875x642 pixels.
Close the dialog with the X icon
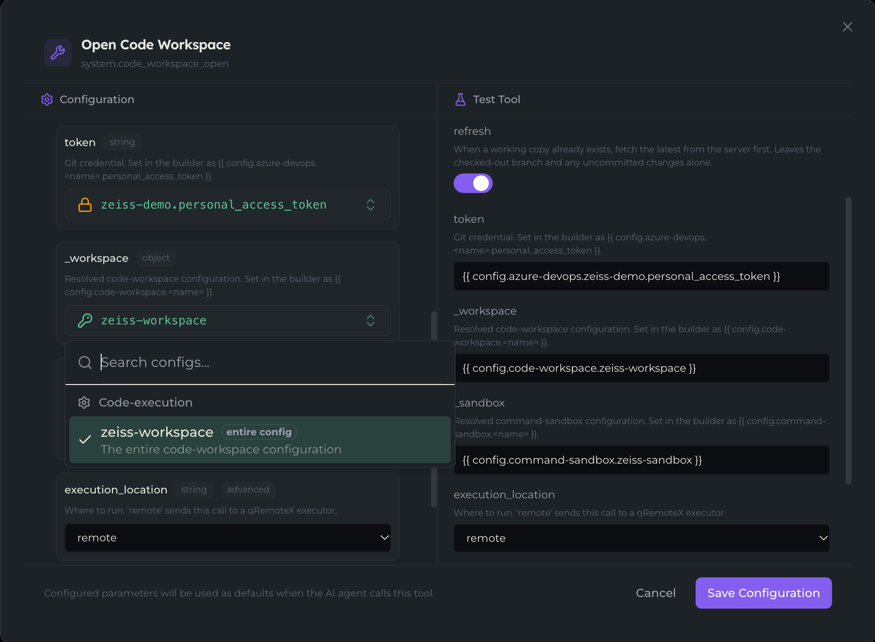tap(848, 27)
